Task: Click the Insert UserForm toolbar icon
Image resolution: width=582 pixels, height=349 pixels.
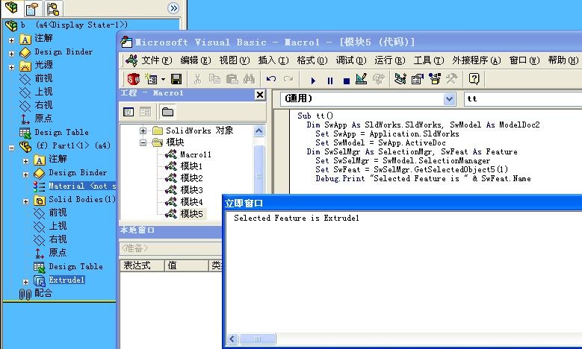Action: (x=151, y=79)
